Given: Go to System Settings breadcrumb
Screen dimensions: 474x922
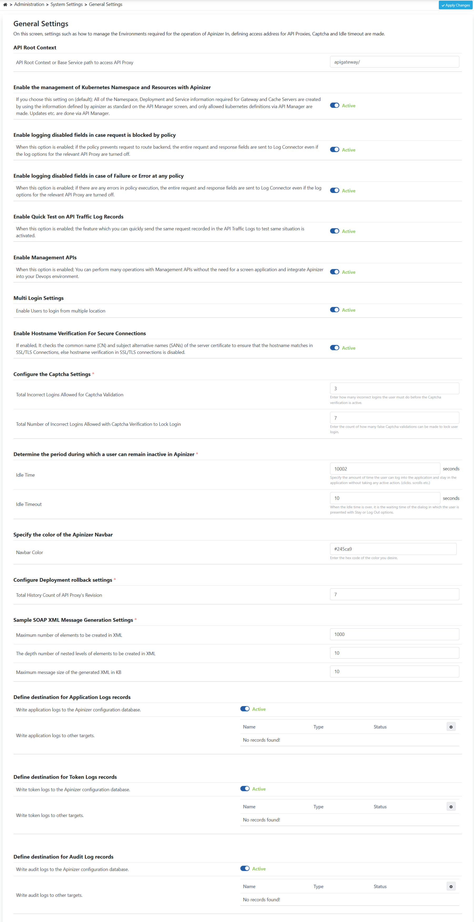Looking at the screenshot, I should [66, 4].
